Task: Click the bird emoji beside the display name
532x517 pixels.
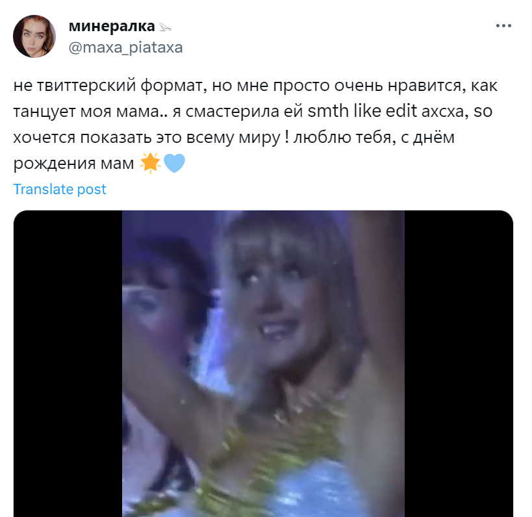Action: point(165,27)
